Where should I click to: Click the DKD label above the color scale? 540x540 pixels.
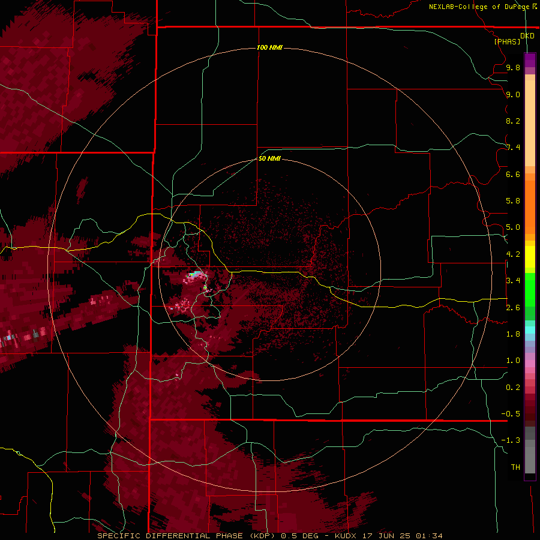[527, 35]
